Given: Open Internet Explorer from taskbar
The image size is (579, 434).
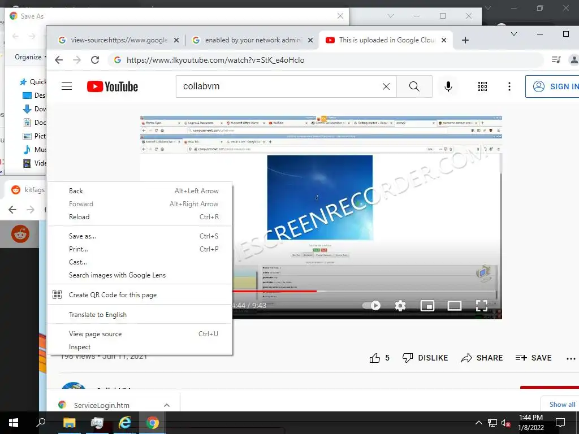Looking at the screenshot, I should [125, 423].
